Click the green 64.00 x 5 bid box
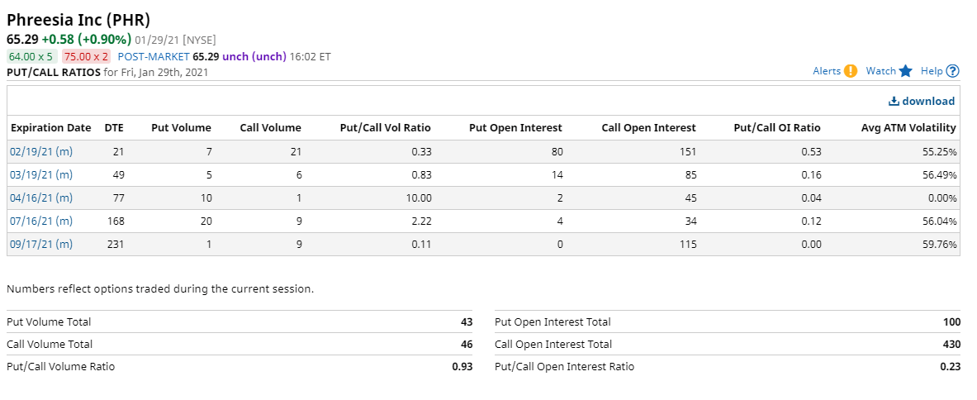Image resolution: width=977 pixels, height=400 pixels. [x=31, y=57]
